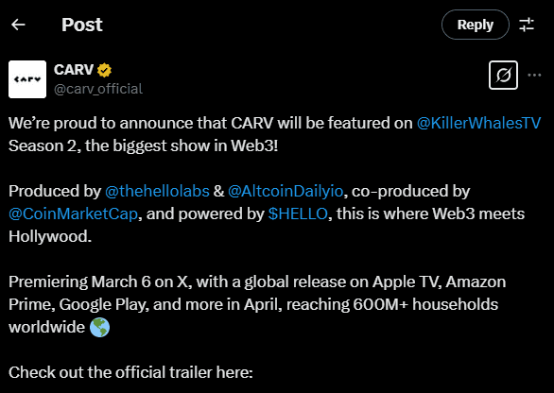Click the word Hollywood in the post
The height and width of the screenshot is (393, 554).
click(50, 236)
